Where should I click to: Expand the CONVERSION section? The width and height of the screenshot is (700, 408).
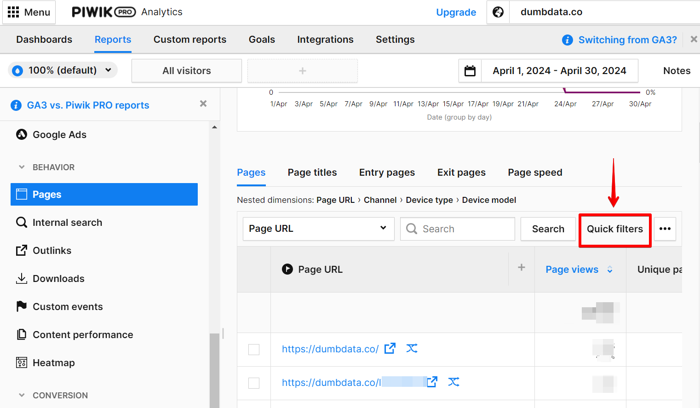pyautogui.click(x=22, y=395)
